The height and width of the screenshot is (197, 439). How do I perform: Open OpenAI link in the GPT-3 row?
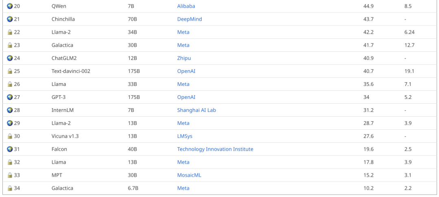click(x=186, y=97)
